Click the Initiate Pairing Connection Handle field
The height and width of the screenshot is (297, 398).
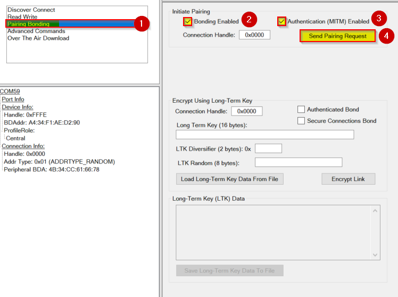tap(254, 35)
